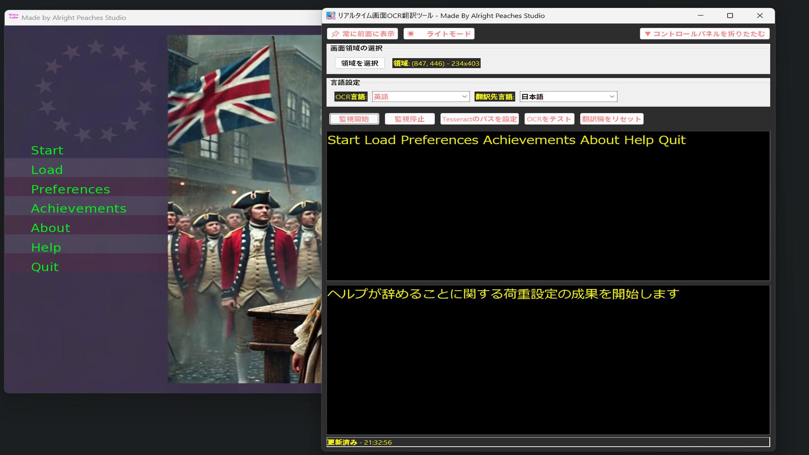Select Start in the game menu
This screenshot has height=455, width=809.
pos(47,150)
